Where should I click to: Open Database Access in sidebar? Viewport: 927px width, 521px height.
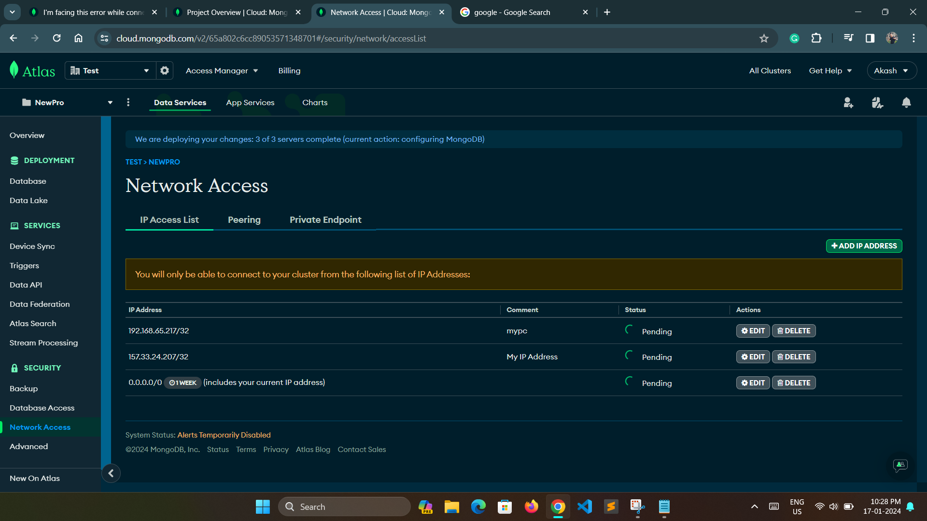pyautogui.click(x=42, y=408)
